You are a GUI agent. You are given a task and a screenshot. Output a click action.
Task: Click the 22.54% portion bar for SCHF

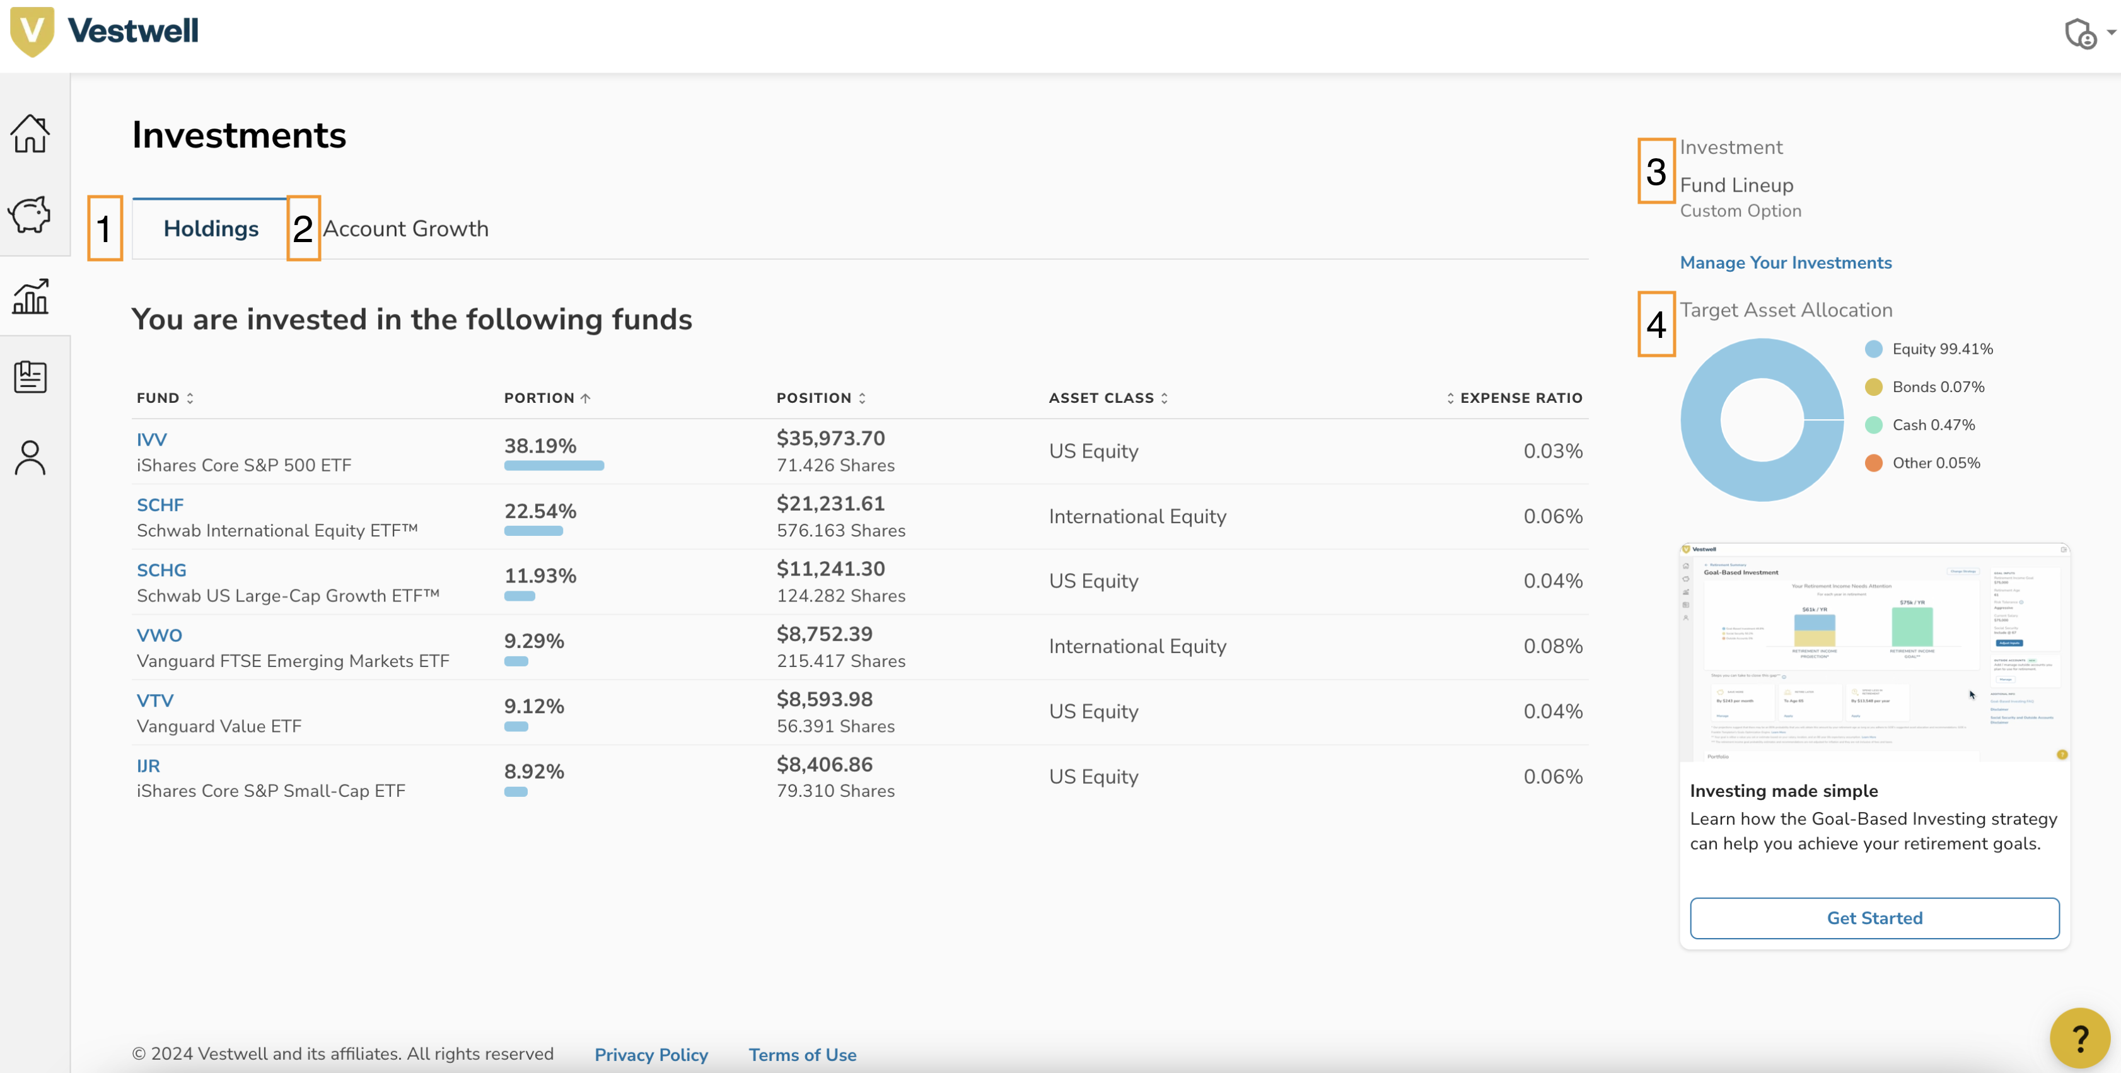[533, 531]
